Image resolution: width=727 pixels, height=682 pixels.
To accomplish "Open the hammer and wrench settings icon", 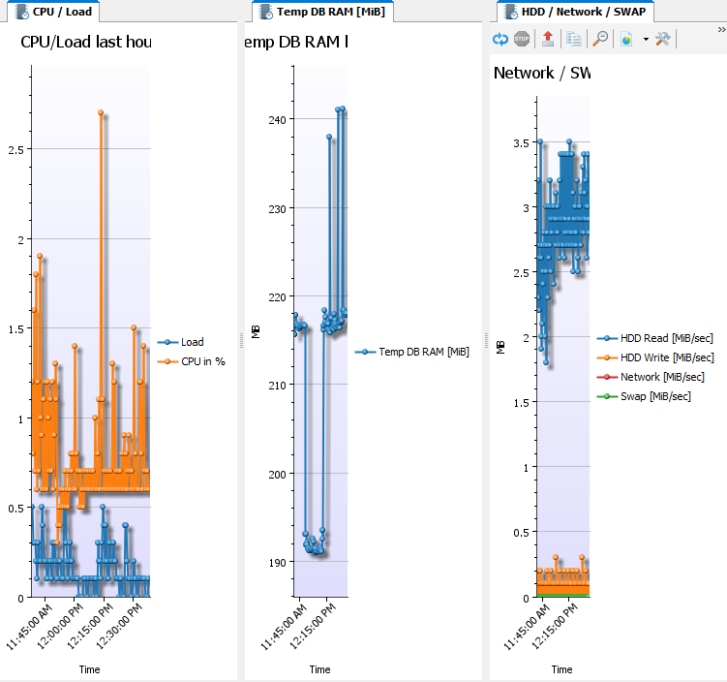I will click(663, 39).
